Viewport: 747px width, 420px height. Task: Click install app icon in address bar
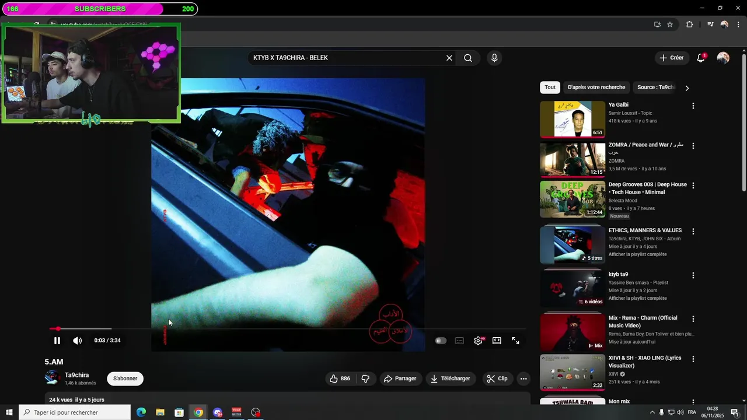tap(657, 24)
